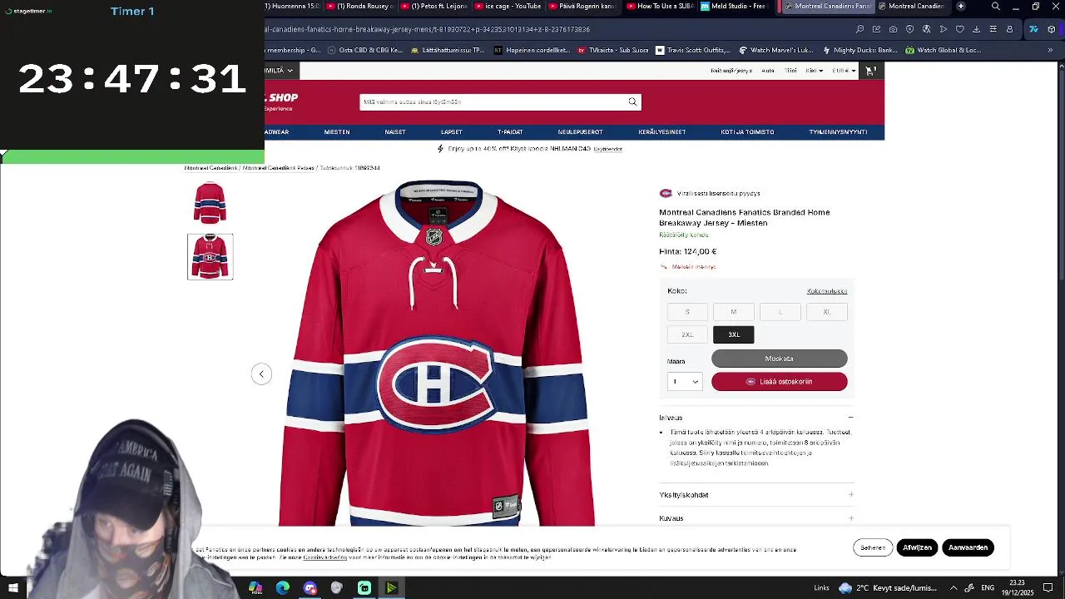Open Discord icon in taskbar
This screenshot has width=1065, height=599.
(310, 588)
